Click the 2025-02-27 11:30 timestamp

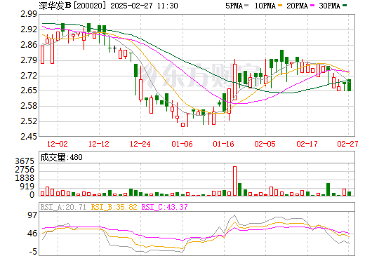point(144,6)
